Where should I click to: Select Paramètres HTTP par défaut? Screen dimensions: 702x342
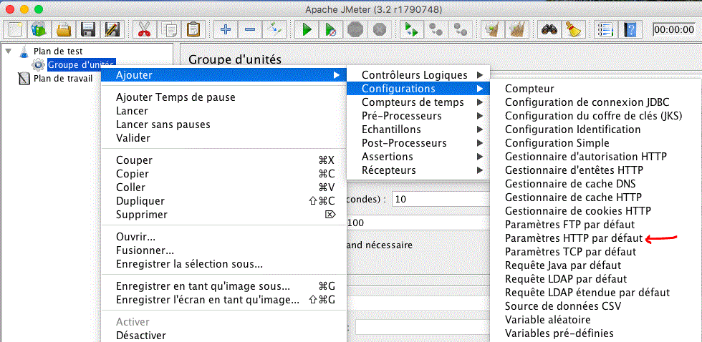coord(574,238)
